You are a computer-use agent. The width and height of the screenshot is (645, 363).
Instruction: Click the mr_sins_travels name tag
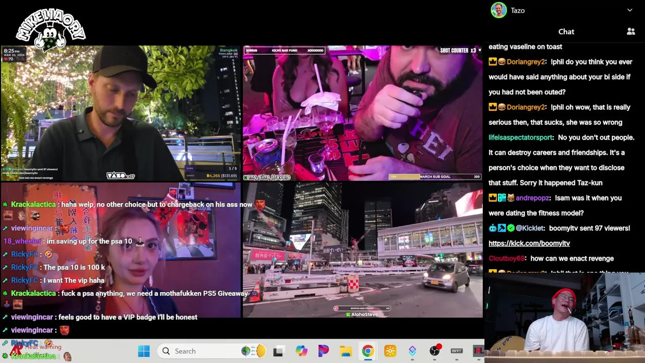coord(267,177)
